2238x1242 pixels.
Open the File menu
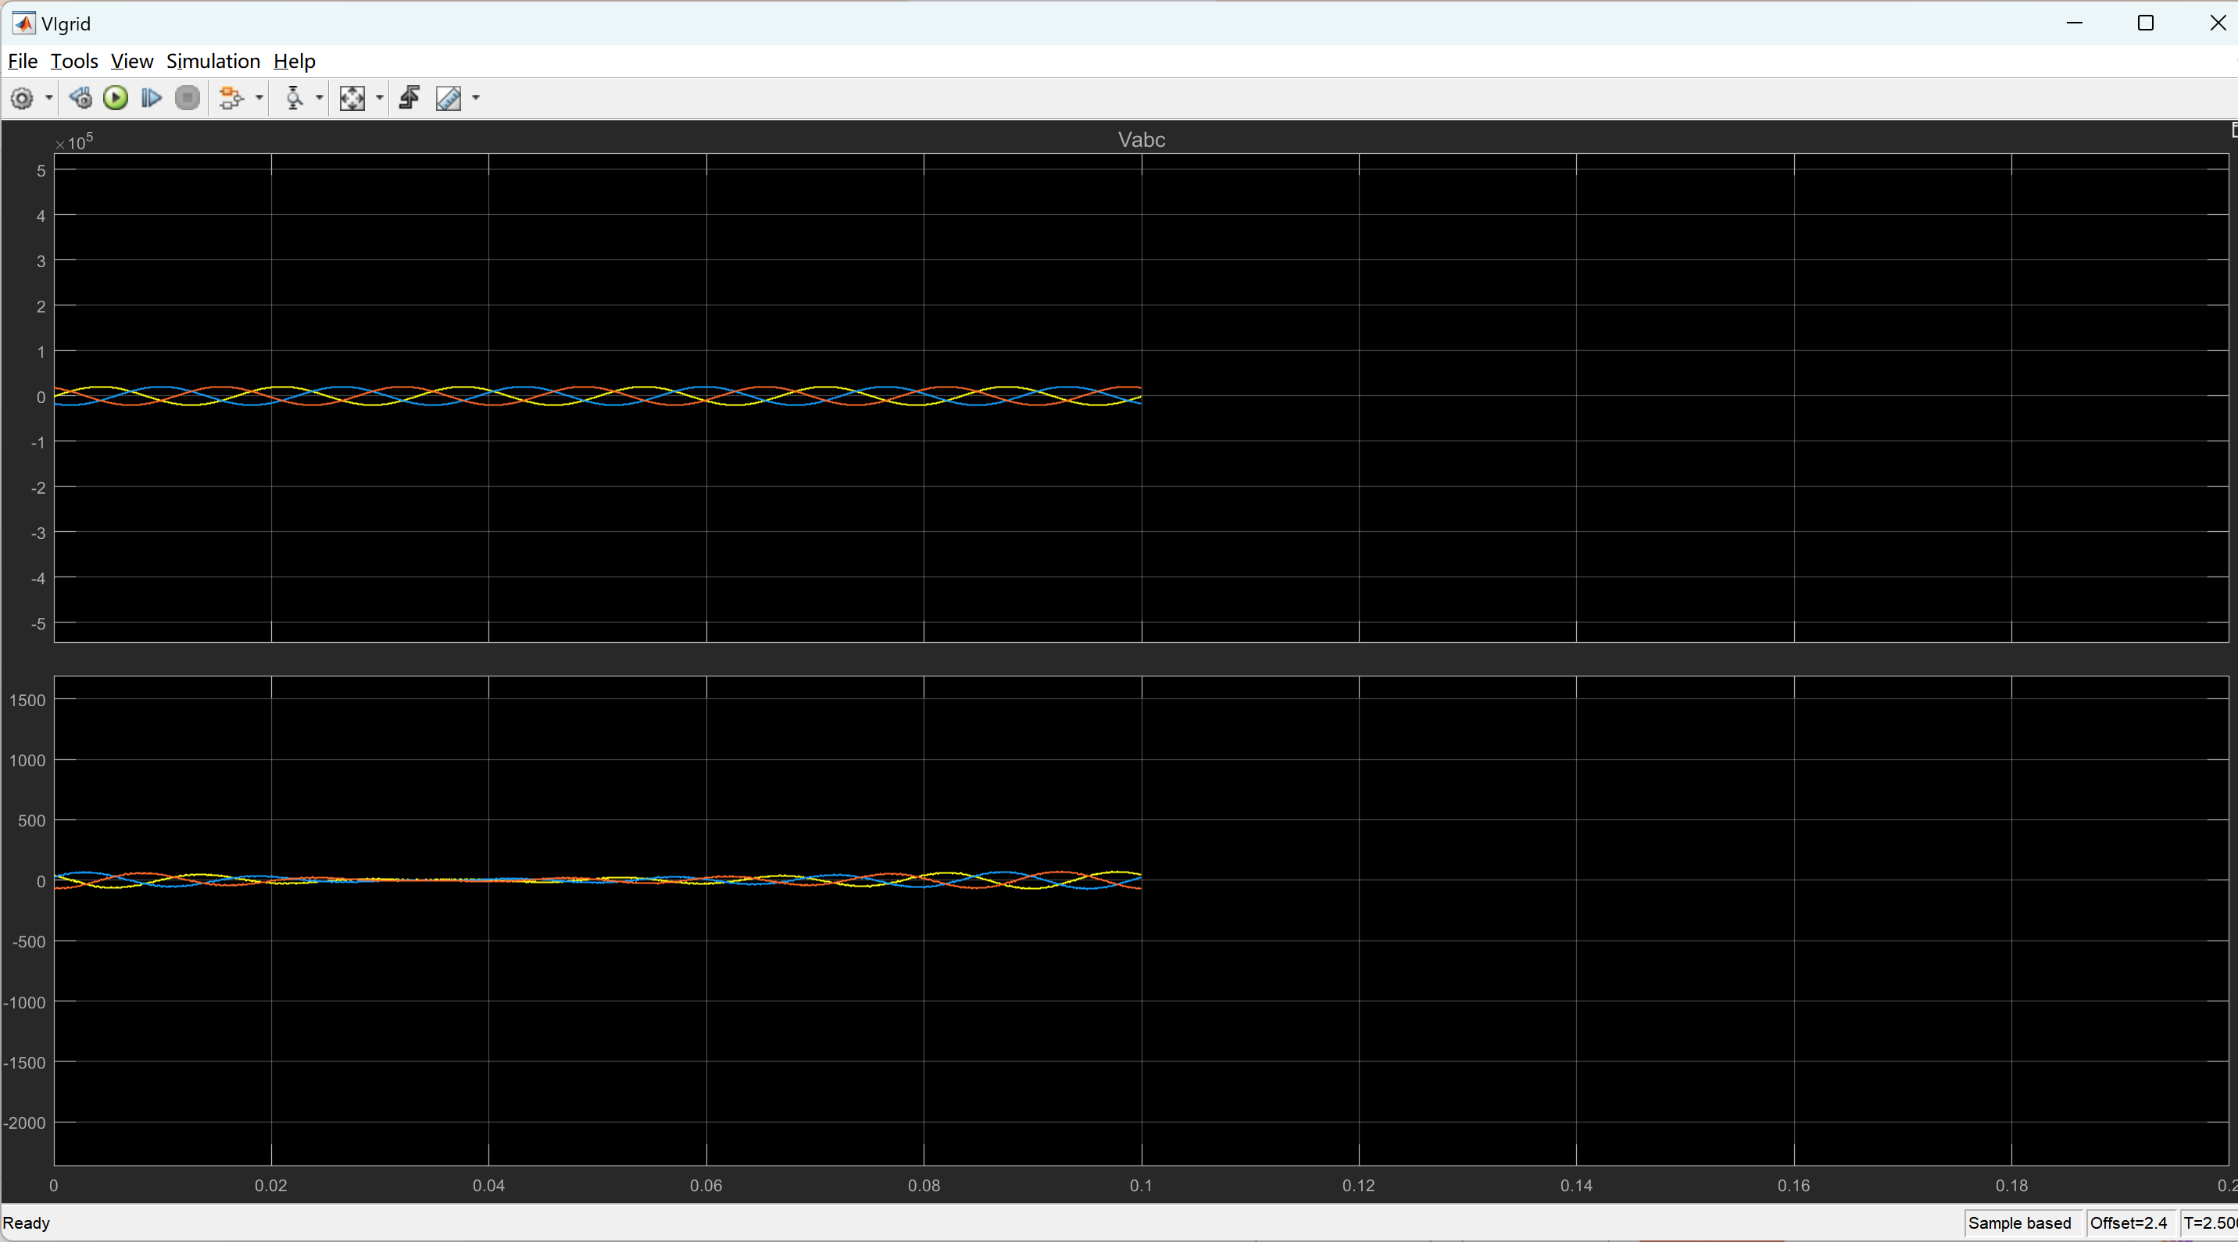pyautogui.click(x=22, y=62)
